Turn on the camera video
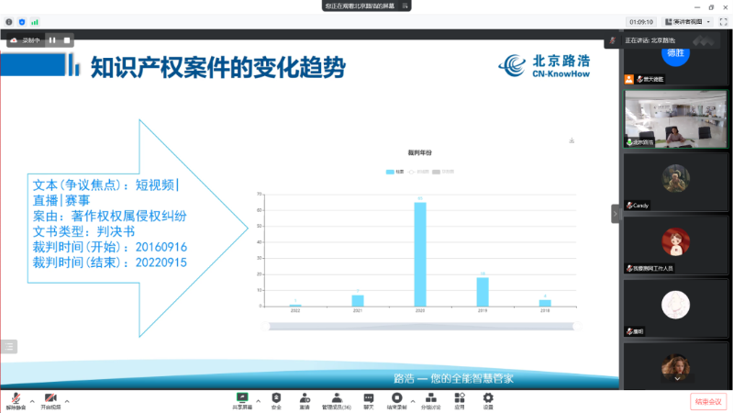 click(x=50, y=397)
